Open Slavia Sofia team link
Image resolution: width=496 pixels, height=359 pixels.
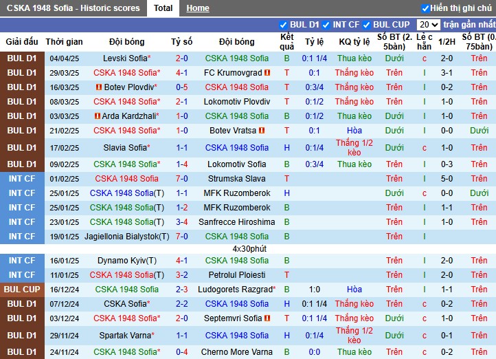coord(125,148)
